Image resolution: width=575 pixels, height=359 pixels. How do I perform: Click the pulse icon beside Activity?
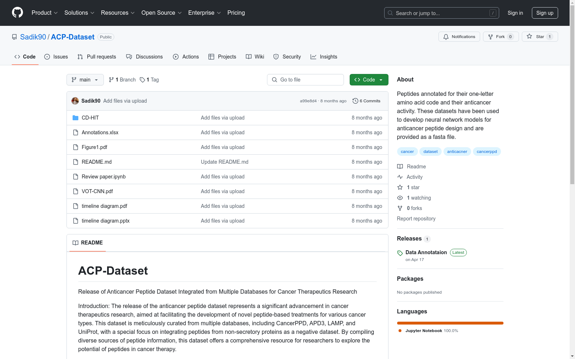[400, 177]
